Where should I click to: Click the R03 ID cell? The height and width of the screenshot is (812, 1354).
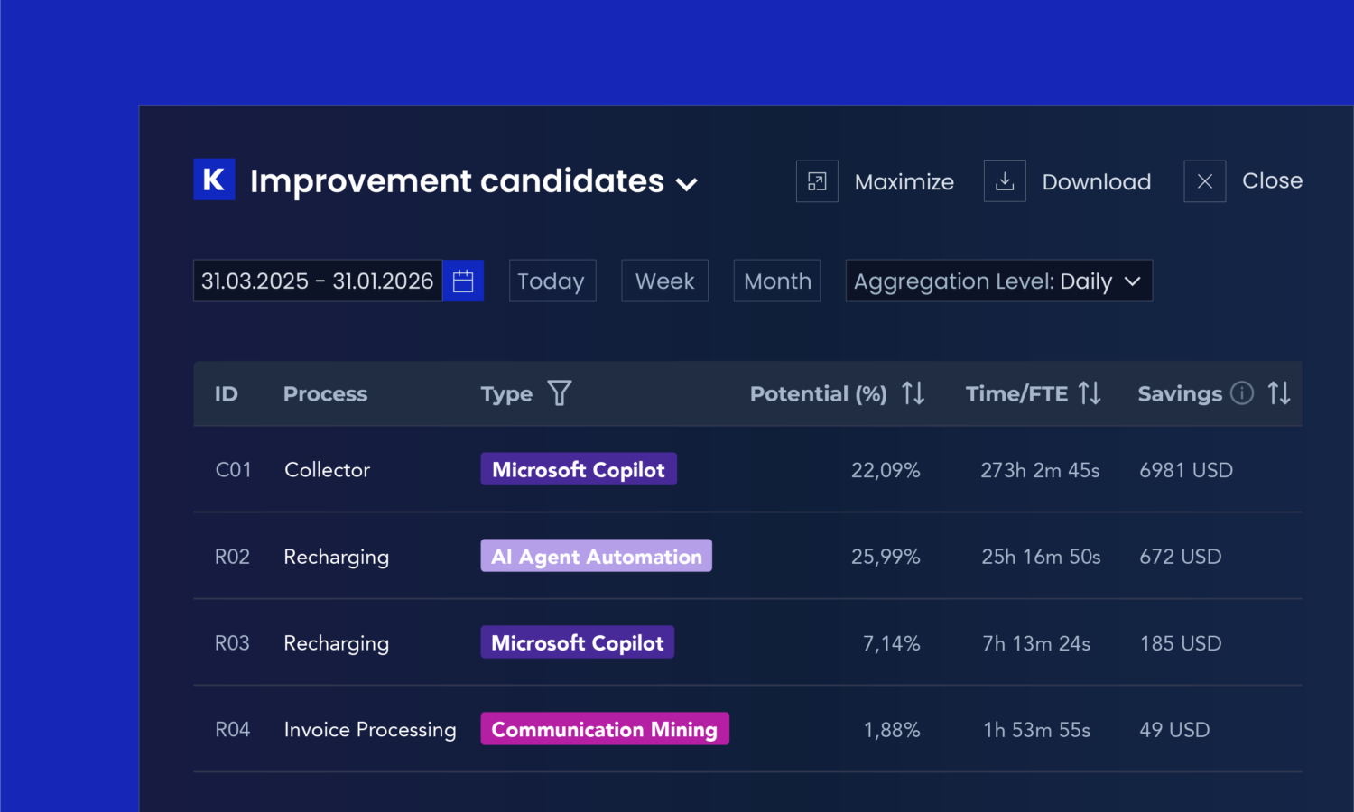point(233,643)
